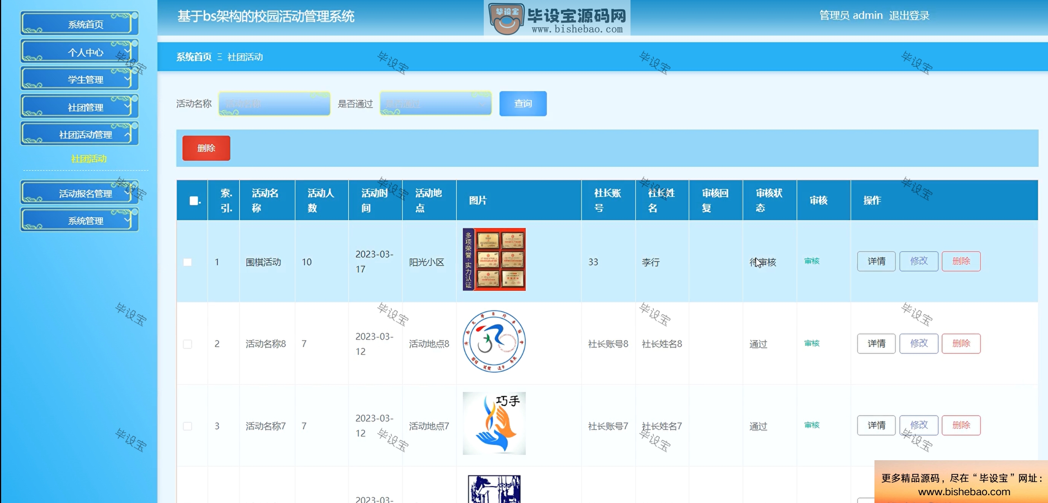1048x503 pixels.
Task: Click the system title 基于bs架构的校园活动管理系统
Action: [x=266, y=16]
